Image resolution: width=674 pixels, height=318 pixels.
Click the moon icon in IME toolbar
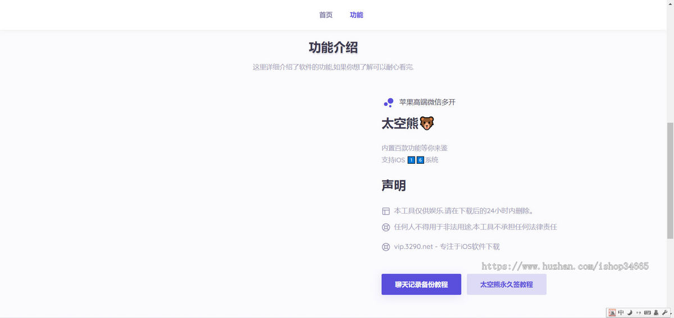click(x=630, y=312)
